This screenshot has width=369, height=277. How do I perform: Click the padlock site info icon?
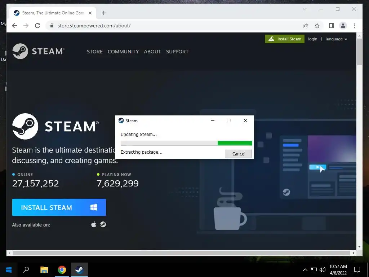[x=52, y=26]
